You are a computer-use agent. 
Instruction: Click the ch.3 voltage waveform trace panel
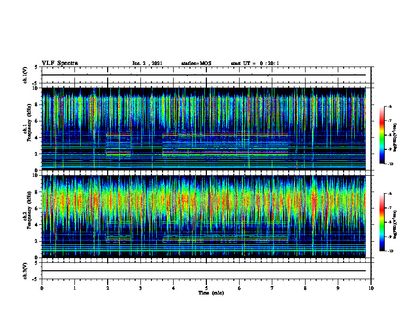[x=206, y=271]
